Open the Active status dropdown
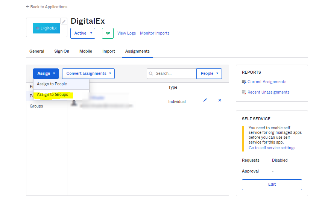The image size is (322, 206). pos(82,33)
